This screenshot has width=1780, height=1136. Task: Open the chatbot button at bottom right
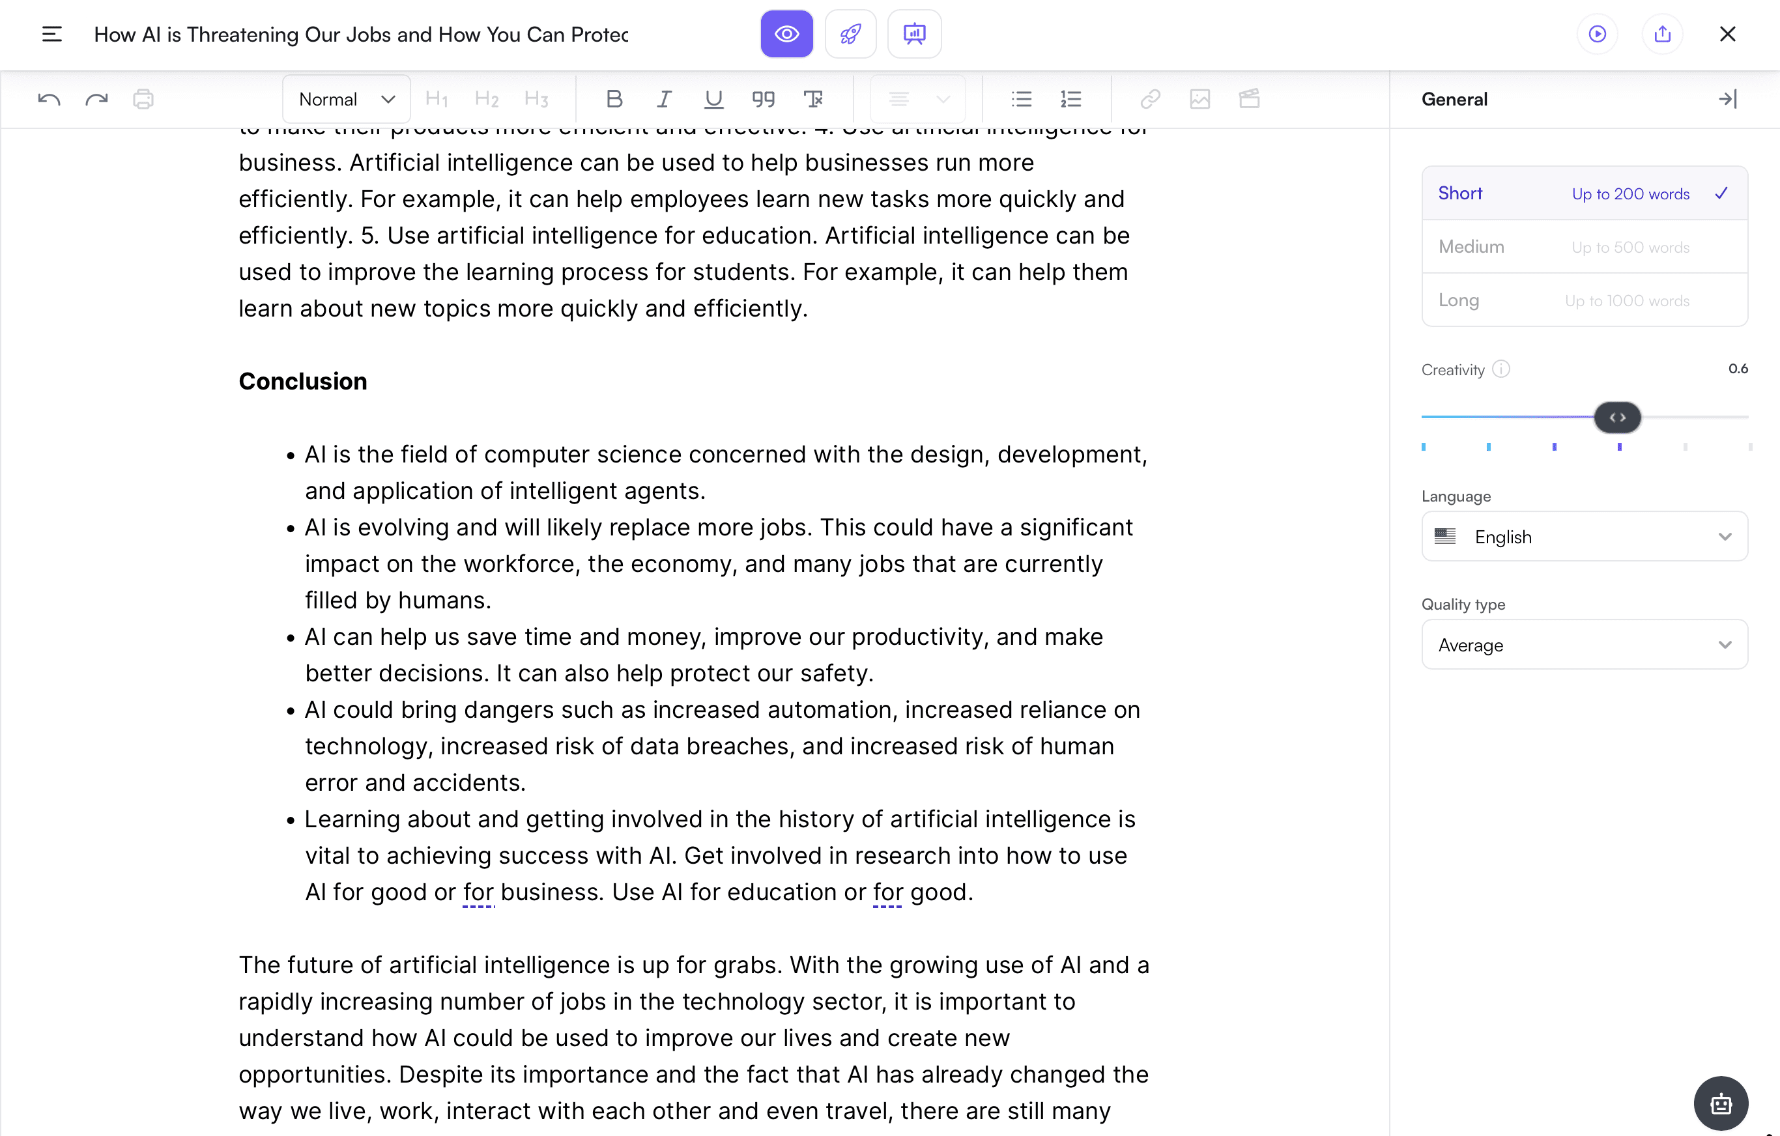pyautogui.click(x=1720, y=1103)
